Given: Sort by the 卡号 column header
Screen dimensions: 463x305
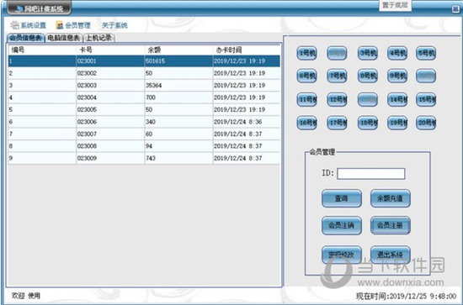Looking at the screenshot, I should click(110, 50).
